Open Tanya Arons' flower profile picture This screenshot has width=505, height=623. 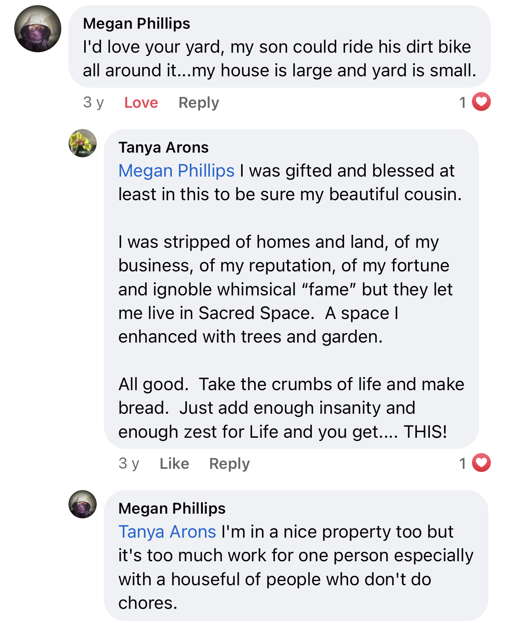(83, 143)
